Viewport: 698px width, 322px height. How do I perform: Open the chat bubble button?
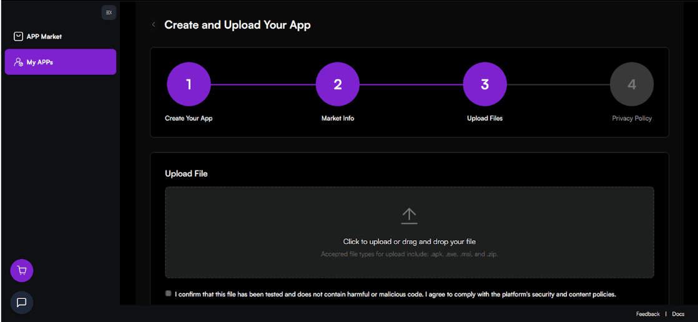[x=22, y=303]
